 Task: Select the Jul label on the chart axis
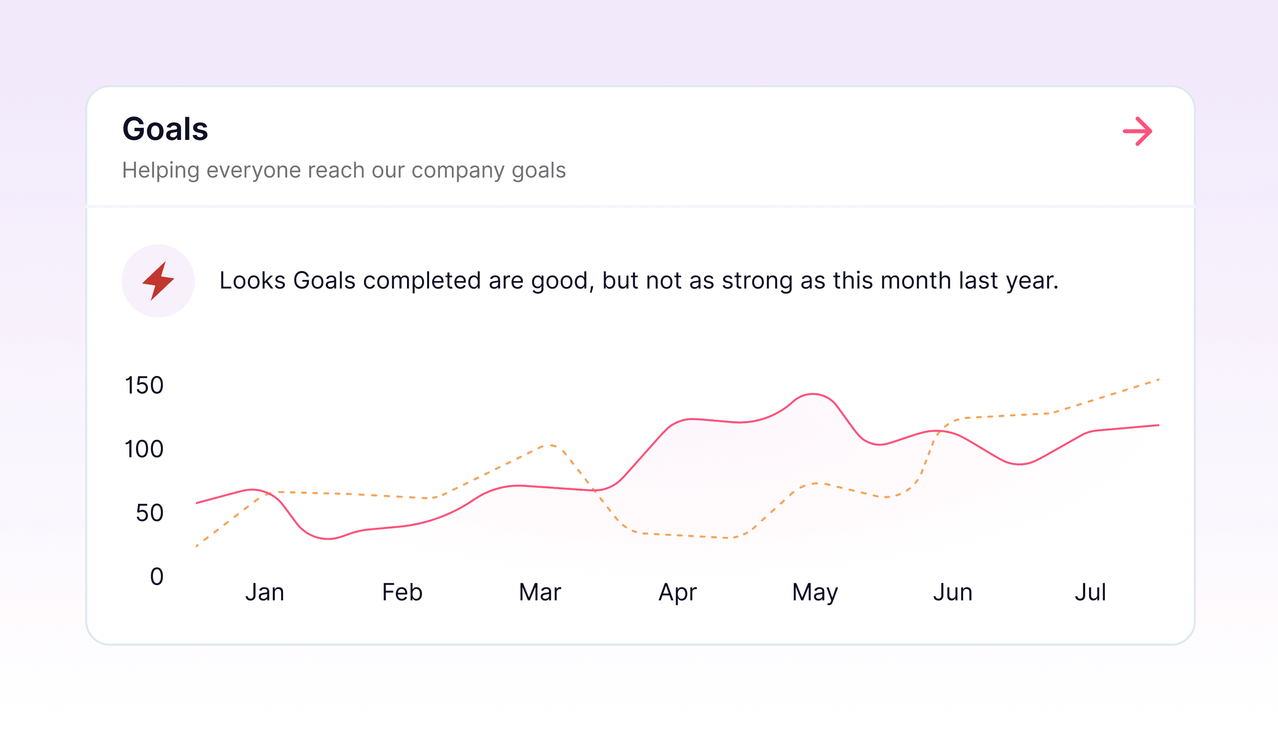[1090, 592]
